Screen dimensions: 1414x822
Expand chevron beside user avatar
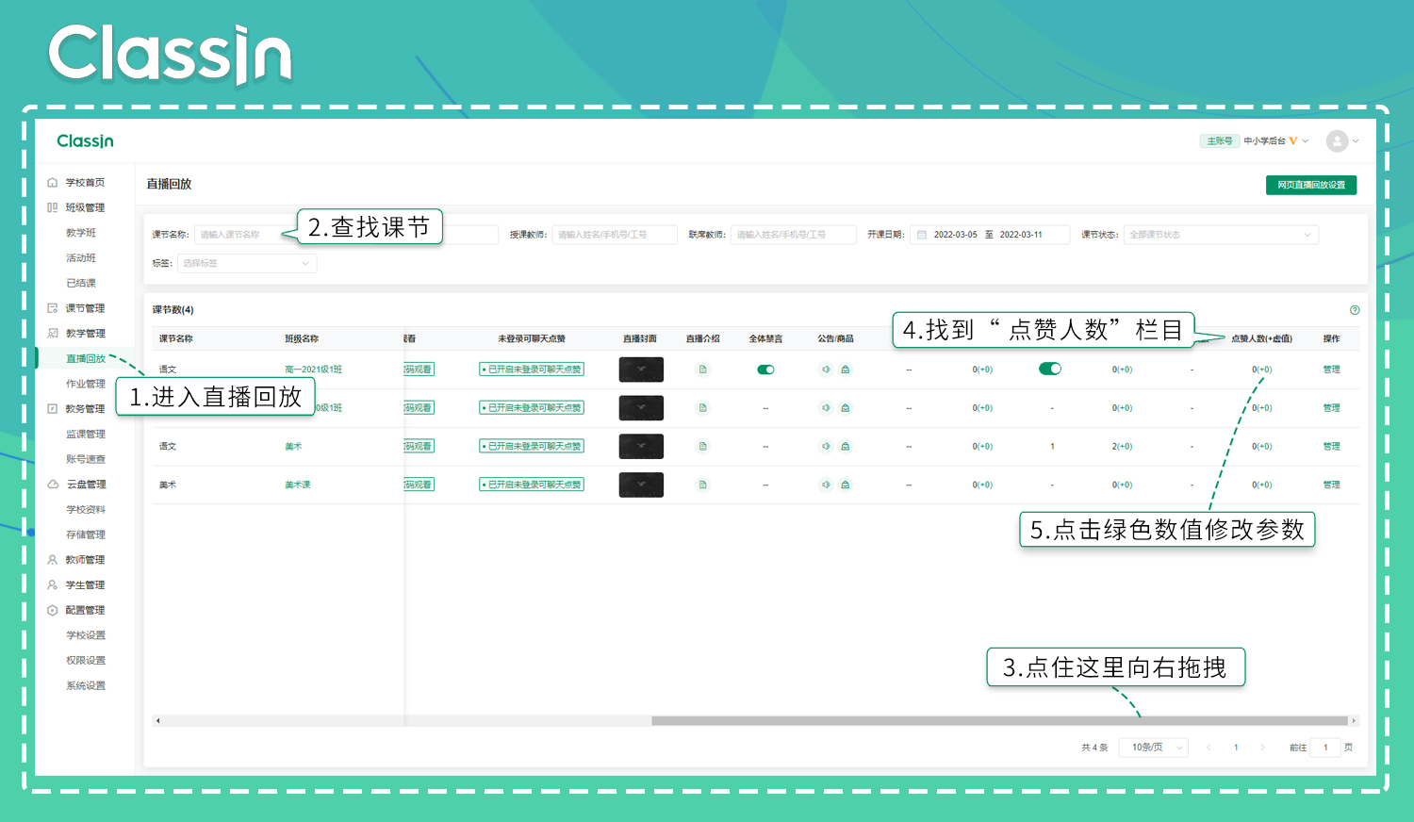[1356, 141]
